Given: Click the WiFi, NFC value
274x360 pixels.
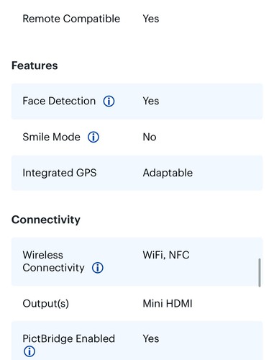Looking at the screenshot, I should 166,255.
